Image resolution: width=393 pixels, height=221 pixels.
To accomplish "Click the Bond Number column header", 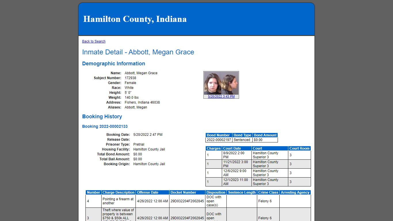I will click(x=219, y=135).
